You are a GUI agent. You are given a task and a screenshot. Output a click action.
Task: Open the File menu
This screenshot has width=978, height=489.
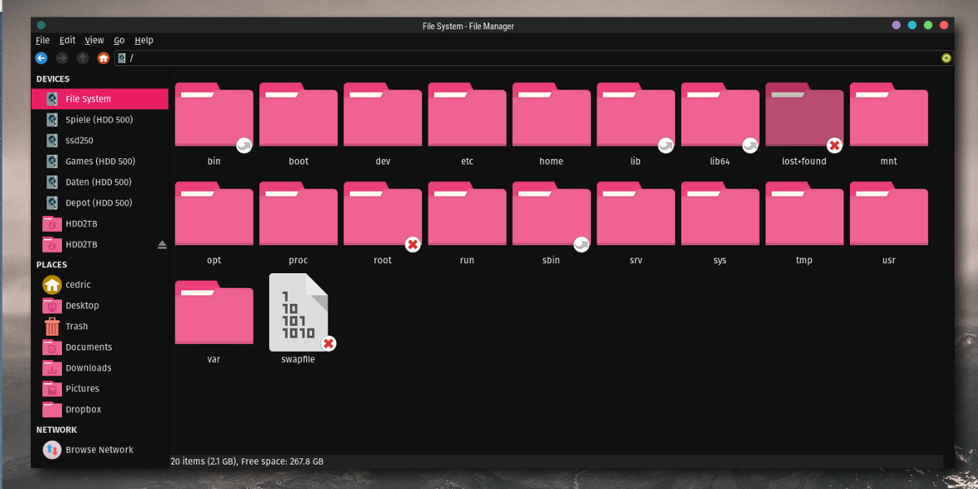point(42,40)
